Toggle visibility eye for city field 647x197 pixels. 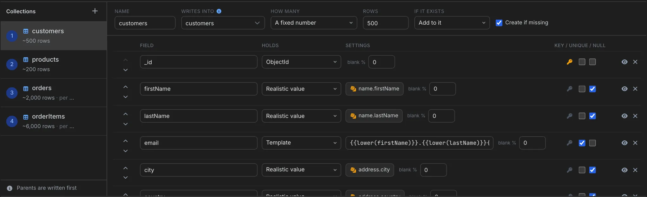click(x=624, y=170)
